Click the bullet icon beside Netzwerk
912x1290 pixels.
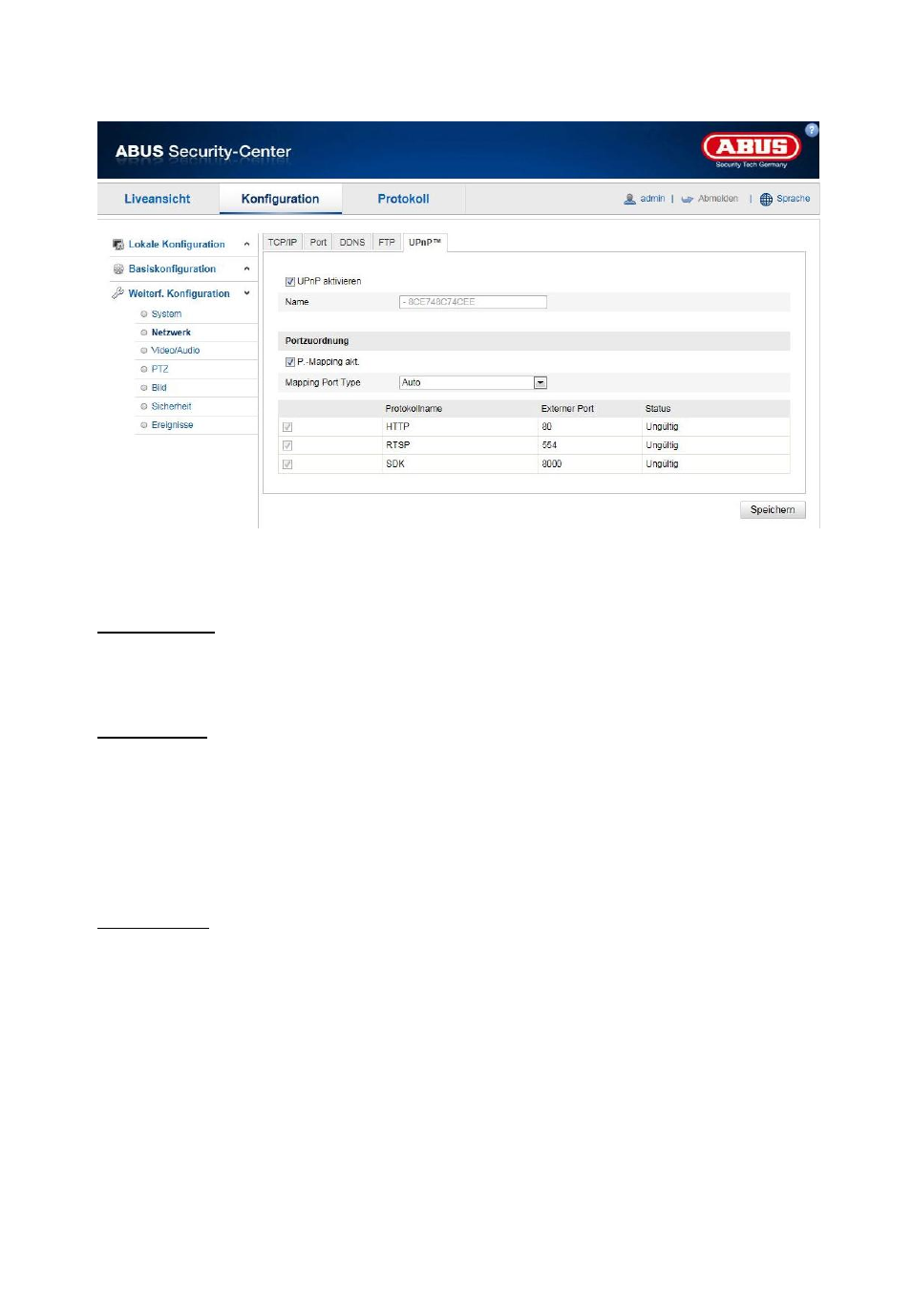144,333
